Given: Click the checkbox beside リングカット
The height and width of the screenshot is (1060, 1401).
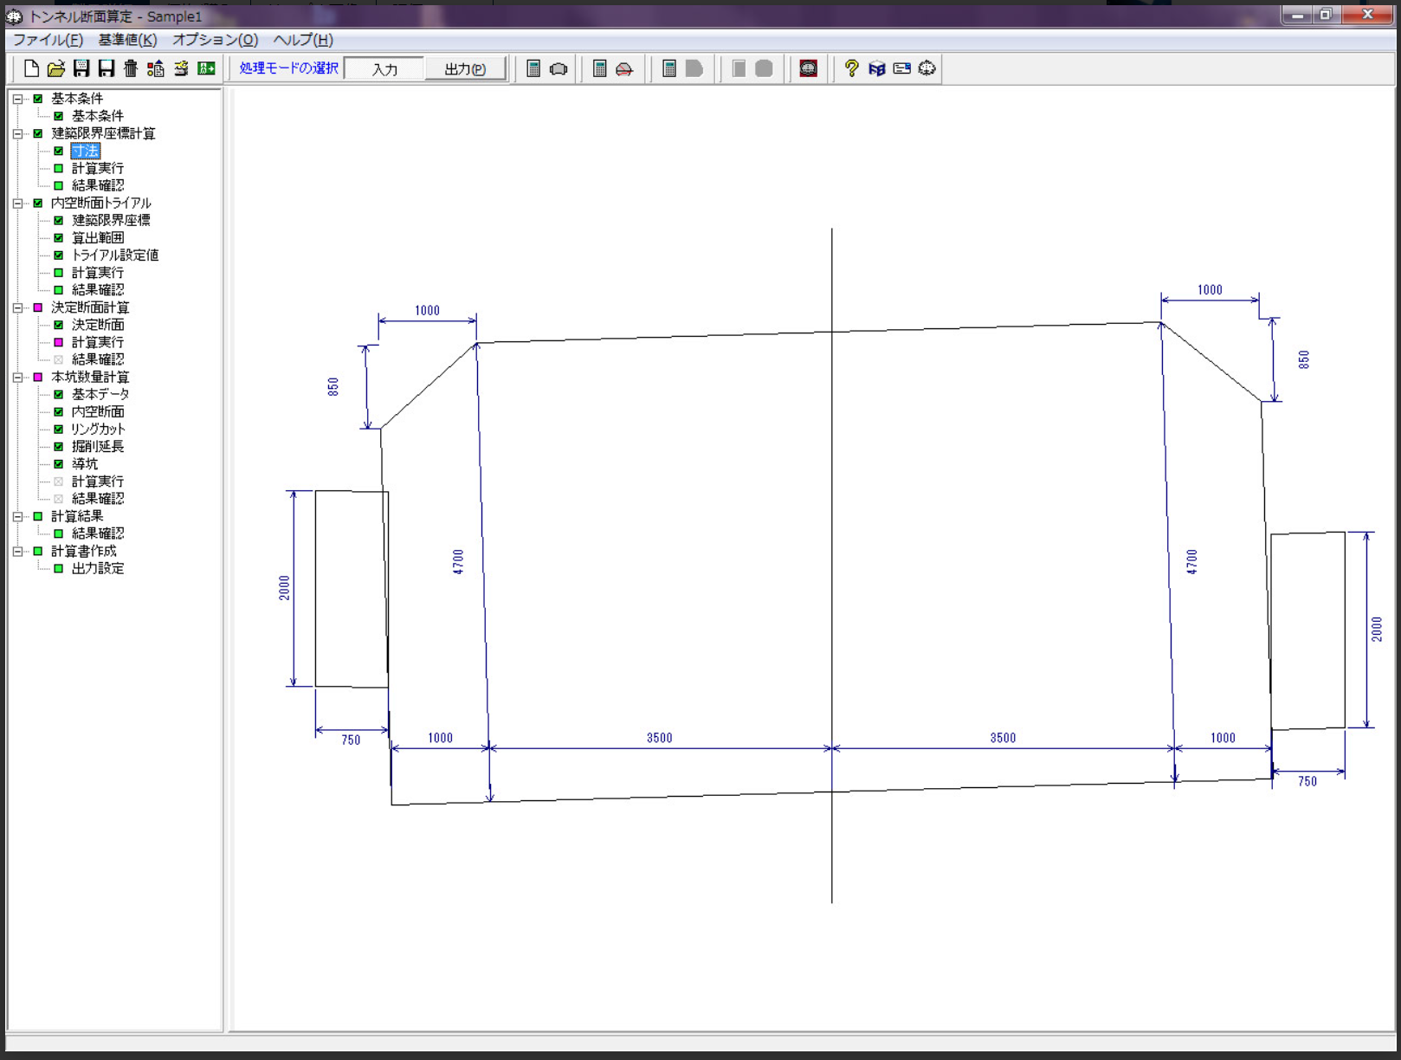Looking at the screenshot, I should [59, 430].
